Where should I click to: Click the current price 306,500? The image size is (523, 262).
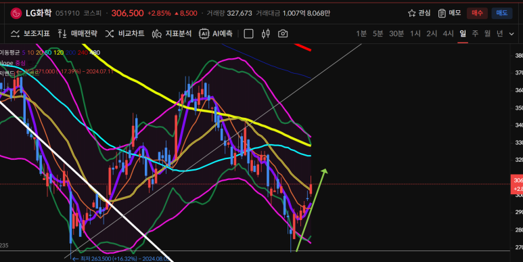click(x=127, y=14)
